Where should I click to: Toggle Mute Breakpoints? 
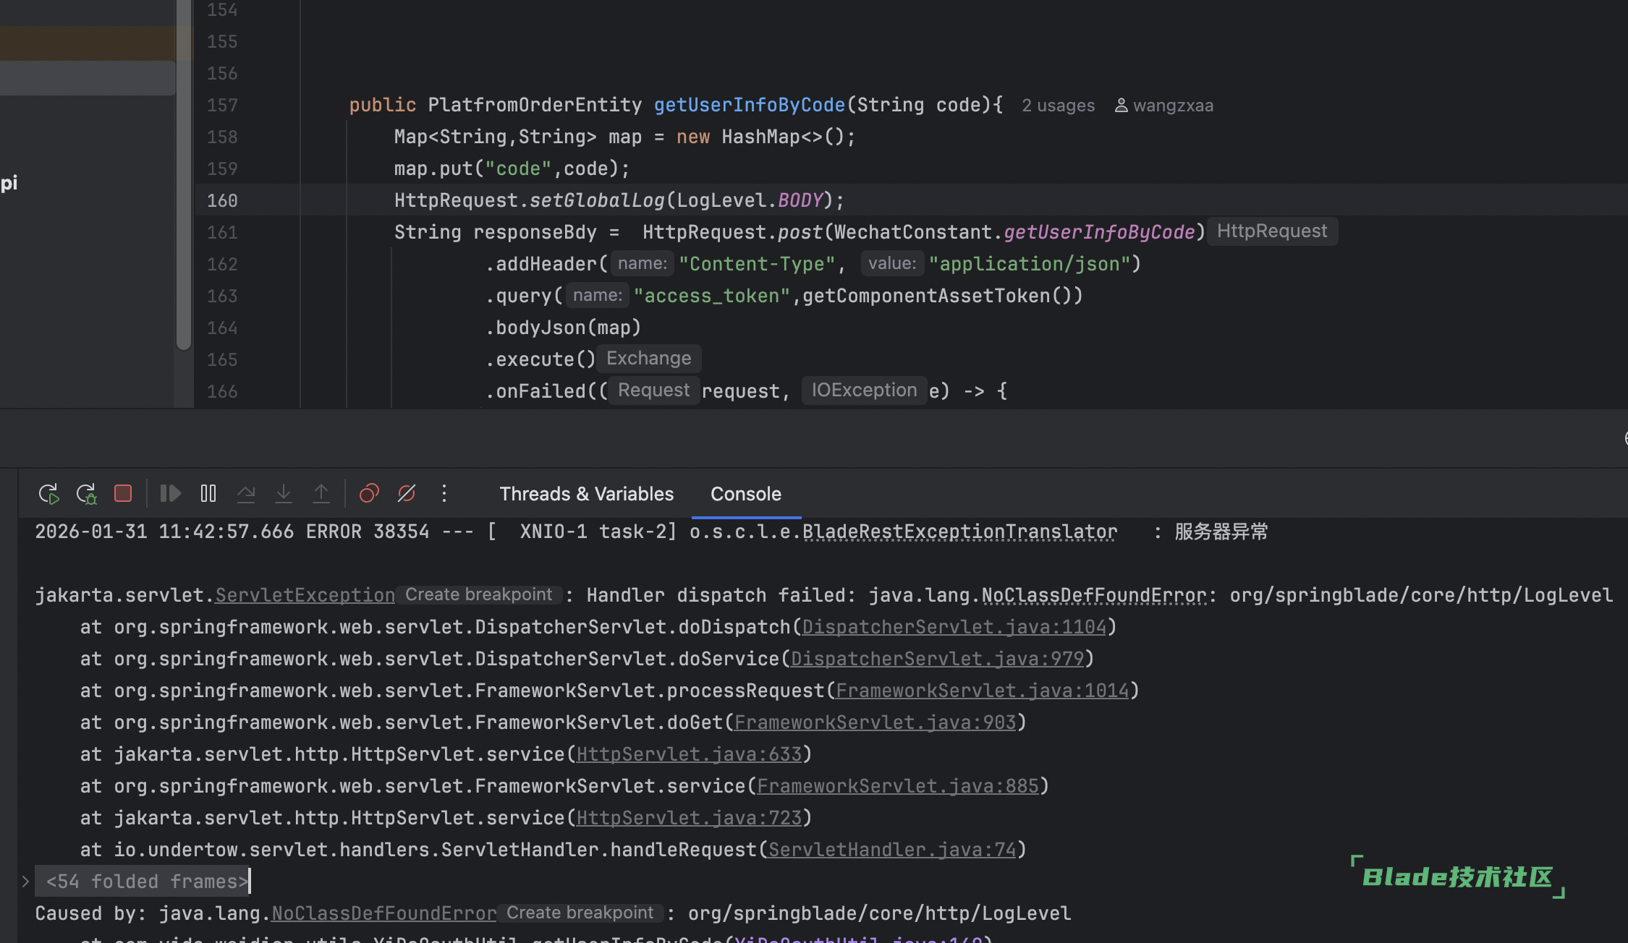pyautogui.click(x=407, y=493)
